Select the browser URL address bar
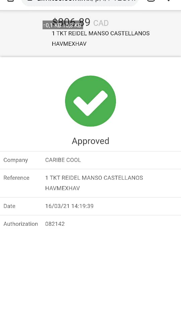181x323 pixels. (x=80, y=2)
